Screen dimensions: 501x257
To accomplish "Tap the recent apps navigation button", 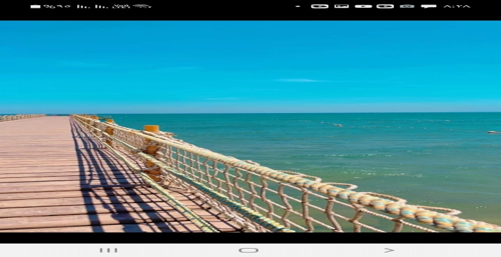I will tap(108, 250).
